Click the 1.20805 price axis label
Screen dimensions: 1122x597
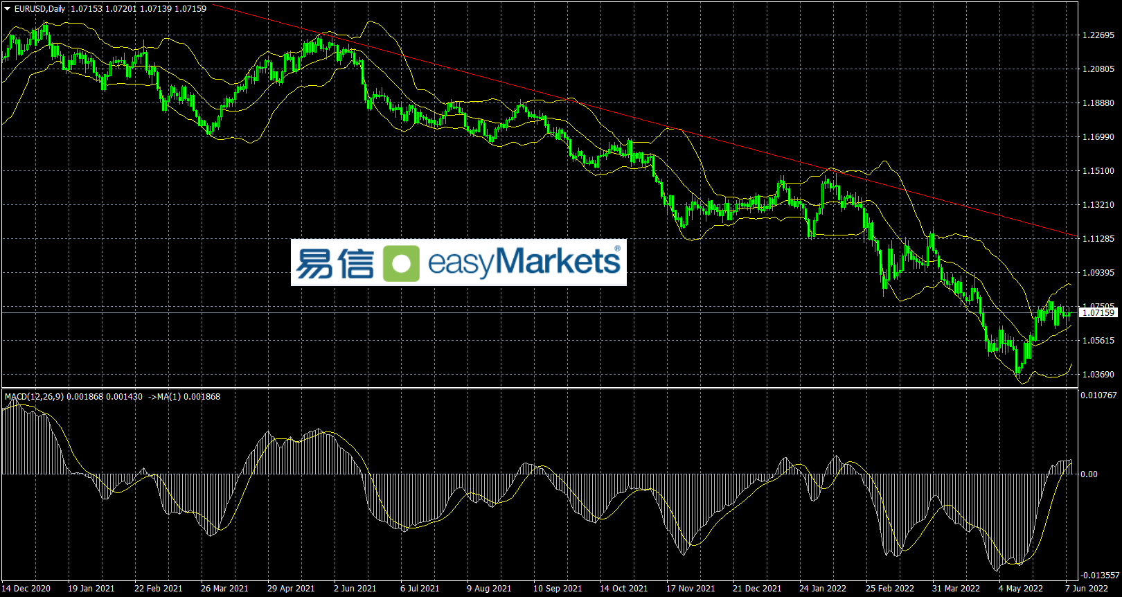[1098, 69]
